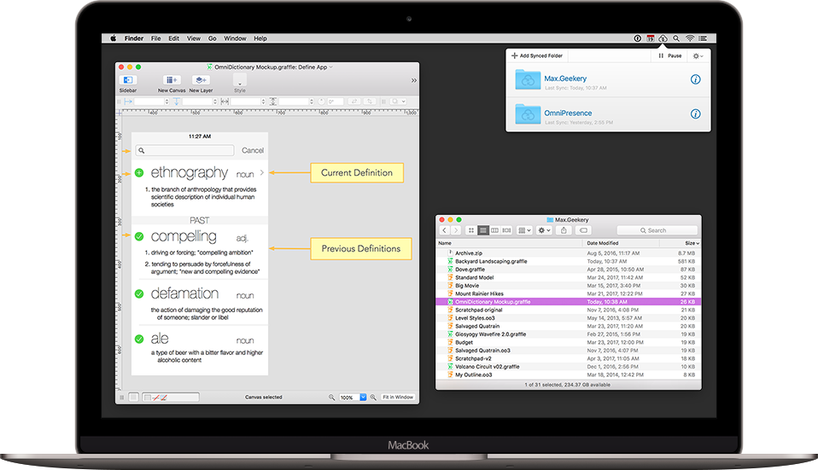Image resolution: width=818 pixels, height=470 pixels.
Task: Click the OmniPresence cloud menu bar icon
Action: [x=663, y=38]
